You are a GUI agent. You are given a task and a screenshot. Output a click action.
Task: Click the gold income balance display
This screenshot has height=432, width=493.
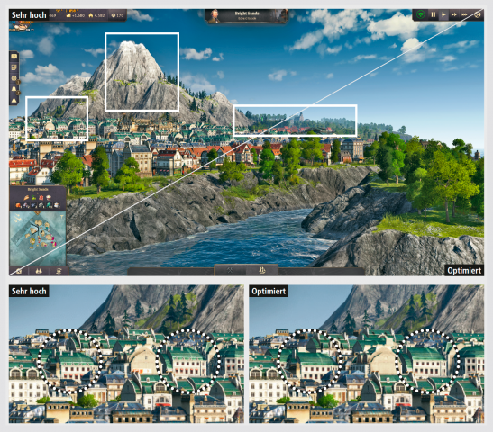pyautogui.click(x=76, y=15)
